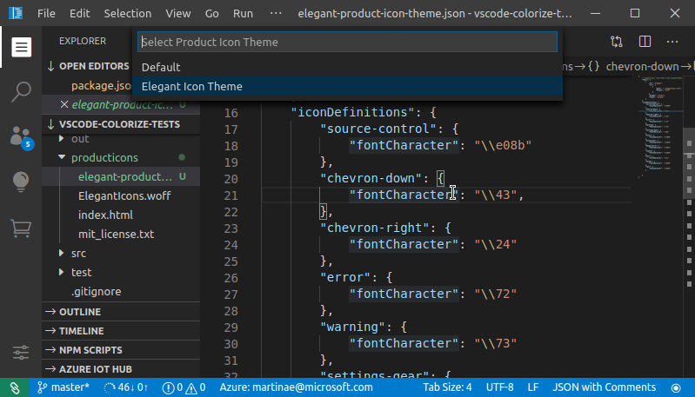Open the Run menu
Viewport: 695px width, 397px height.
click(244, 14)
